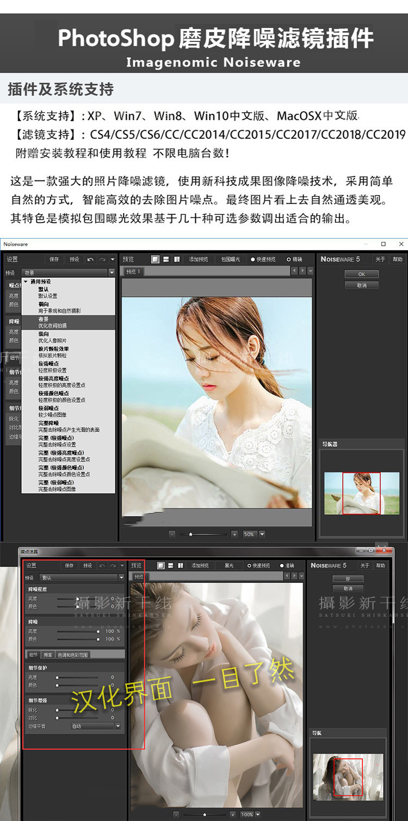This screenshot has width=408, height=821.
Task: Click 取消 button in lower window
Action: click(348, 588)
